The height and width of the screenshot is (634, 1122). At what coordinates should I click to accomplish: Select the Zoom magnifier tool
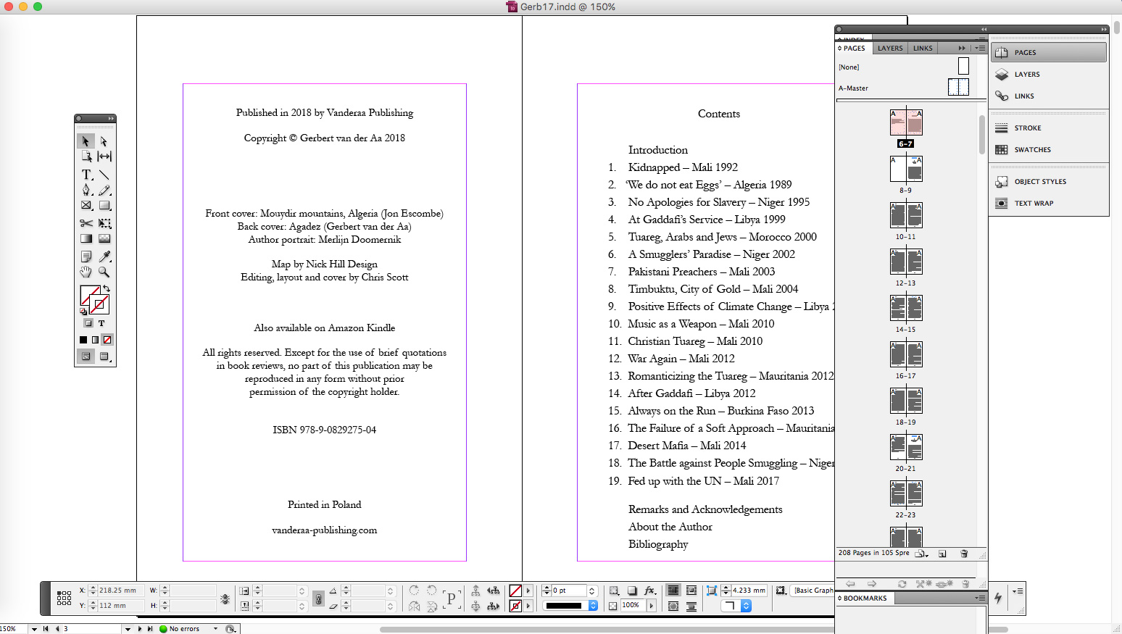(x=104, y=272)
